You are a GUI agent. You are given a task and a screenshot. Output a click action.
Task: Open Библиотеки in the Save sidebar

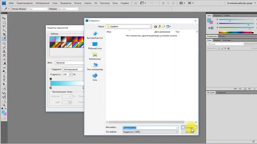pyautogui.click(x=95, y=56)
